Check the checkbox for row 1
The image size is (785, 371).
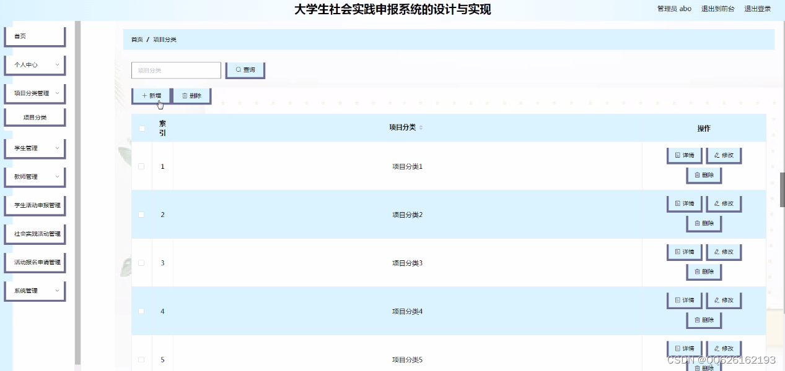[142, 166]
